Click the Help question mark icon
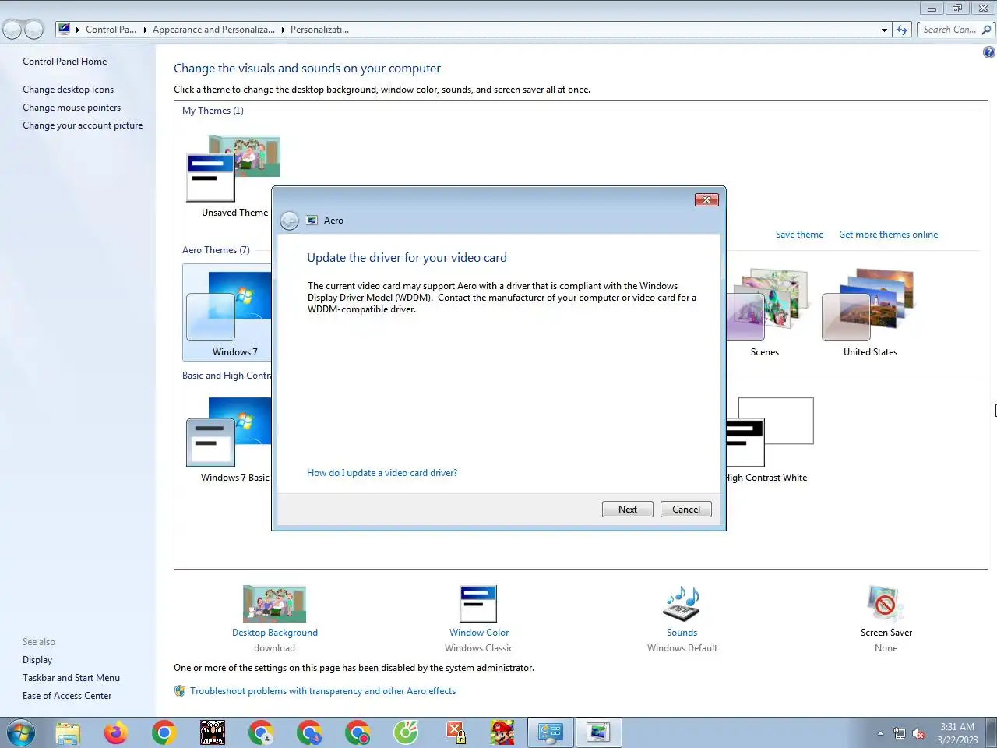 pos(988,52)
